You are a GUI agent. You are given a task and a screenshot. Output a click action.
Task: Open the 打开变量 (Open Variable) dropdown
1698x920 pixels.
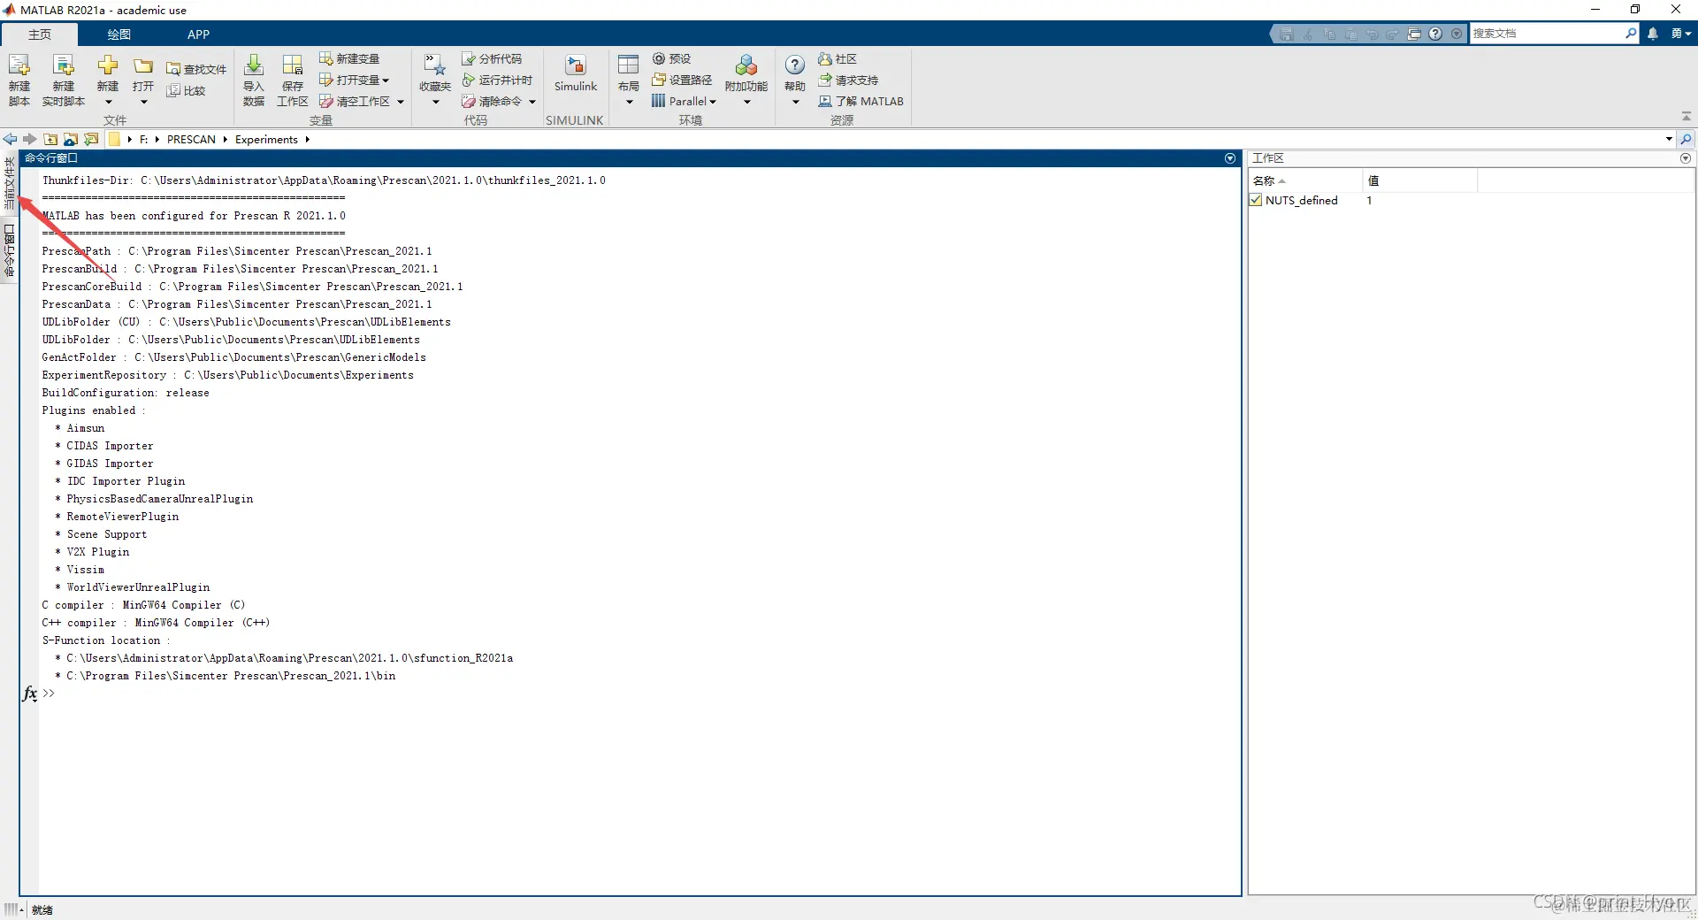point(355,80)
